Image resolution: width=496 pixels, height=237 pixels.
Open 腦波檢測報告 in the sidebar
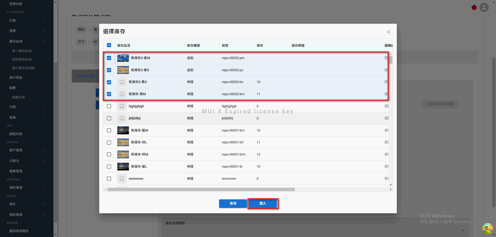19,231
